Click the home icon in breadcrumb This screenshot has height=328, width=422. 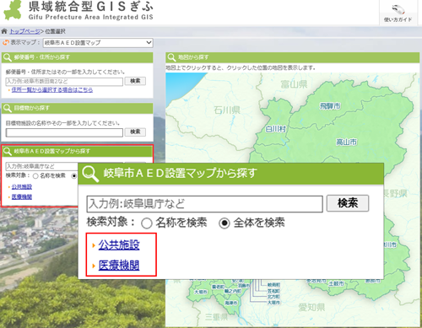click(4, 31)
